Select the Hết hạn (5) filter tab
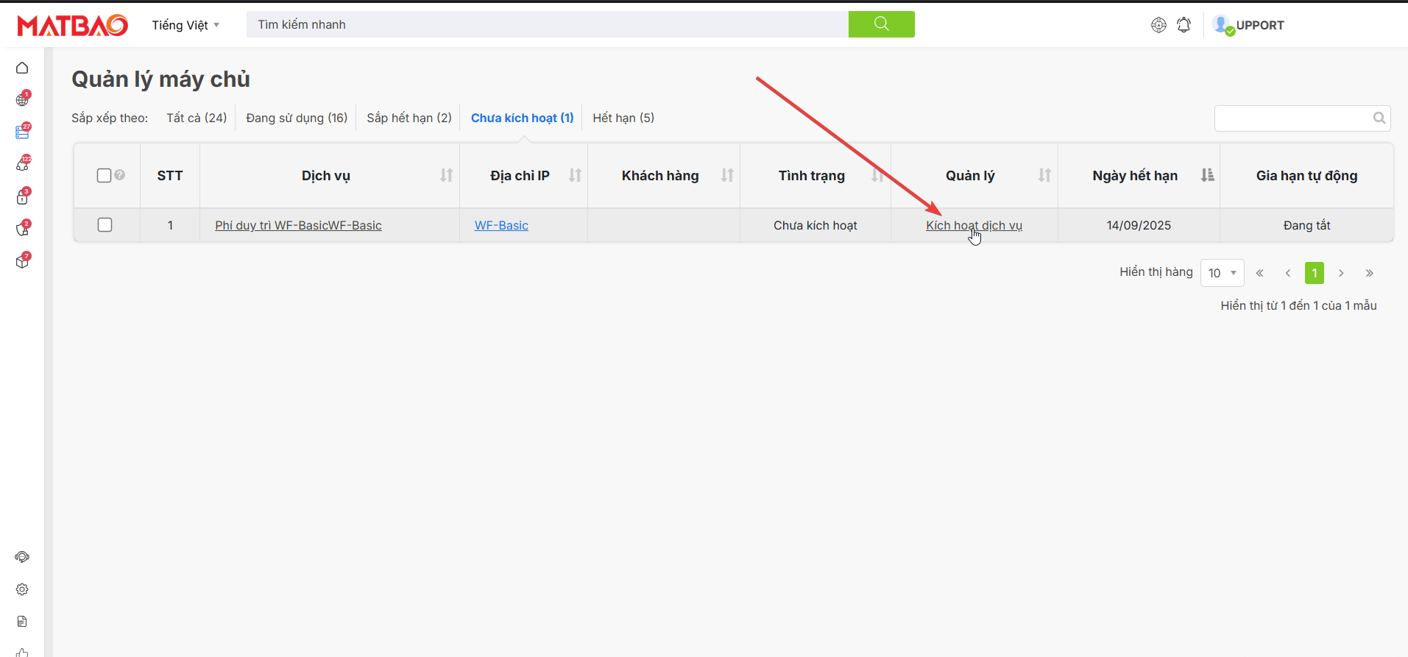 tap(623, 118)
